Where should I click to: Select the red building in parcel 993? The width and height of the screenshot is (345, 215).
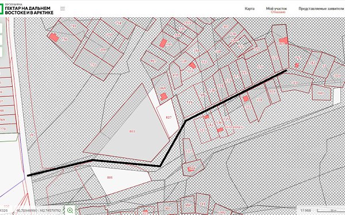[x=283, y=40]
